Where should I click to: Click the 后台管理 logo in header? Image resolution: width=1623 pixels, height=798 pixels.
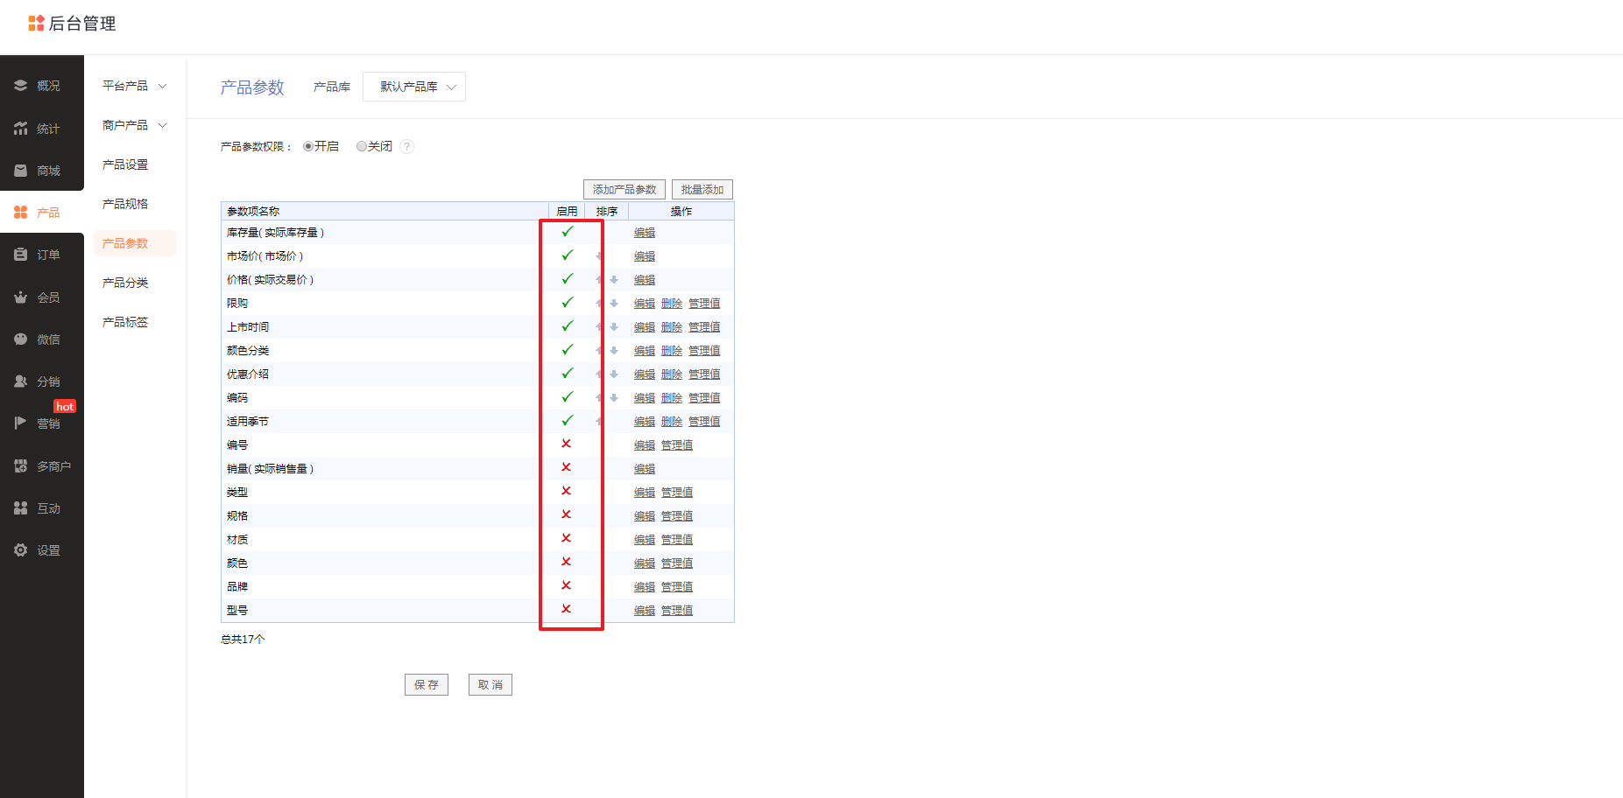click(72, 24)
